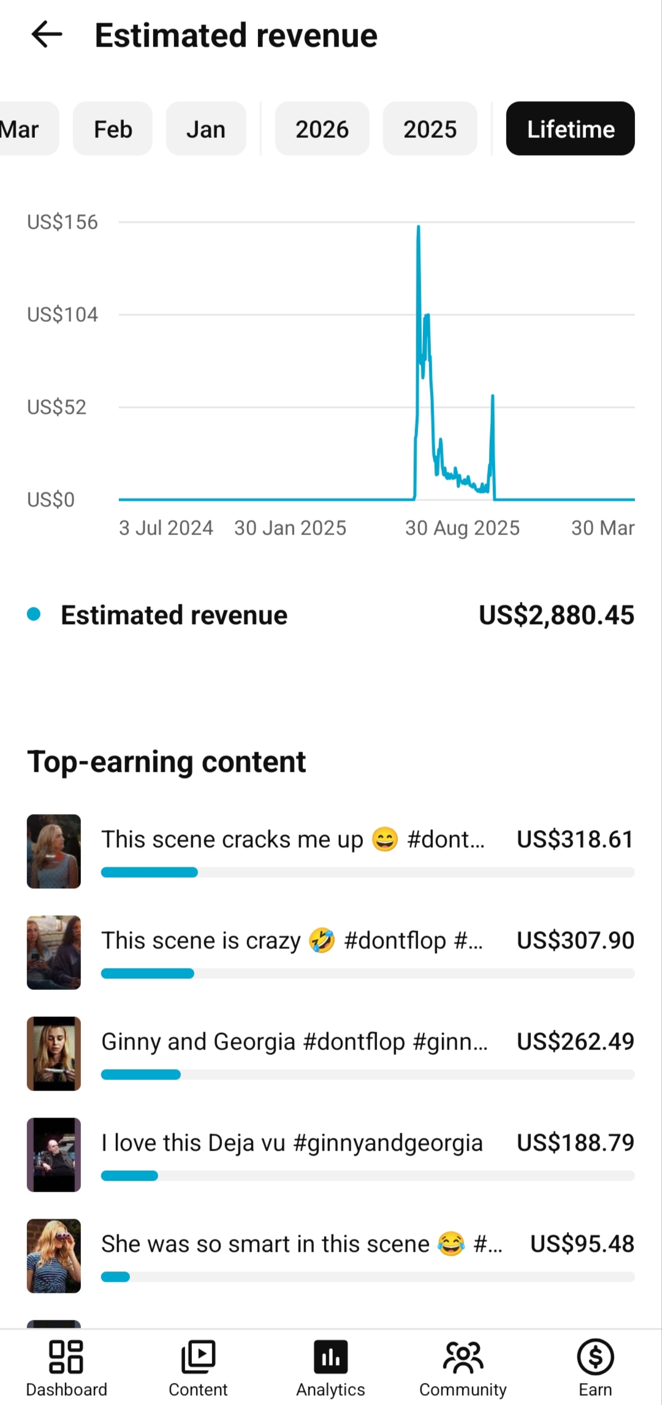
Task: Select the Lifetime period chip
Action: (571, 129)
